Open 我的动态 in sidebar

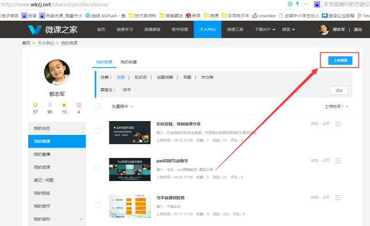[57, 129]
